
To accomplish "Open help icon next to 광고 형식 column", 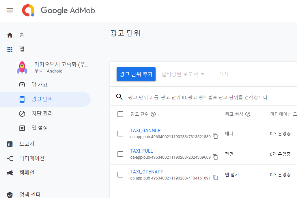I will 248,114.
